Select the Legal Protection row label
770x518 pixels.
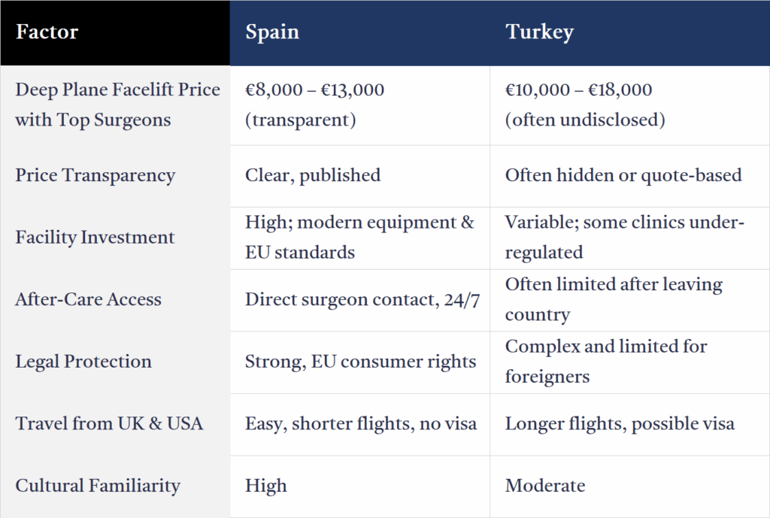tap(83, 361)
